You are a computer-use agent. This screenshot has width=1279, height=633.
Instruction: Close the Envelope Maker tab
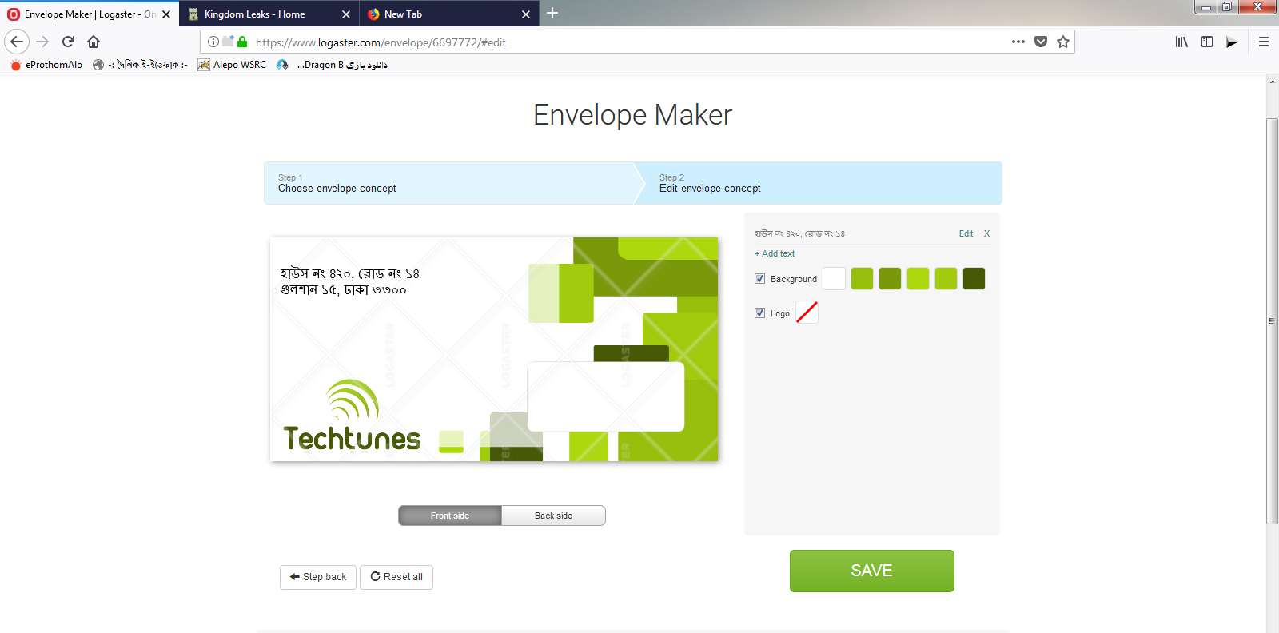[166, 14]
